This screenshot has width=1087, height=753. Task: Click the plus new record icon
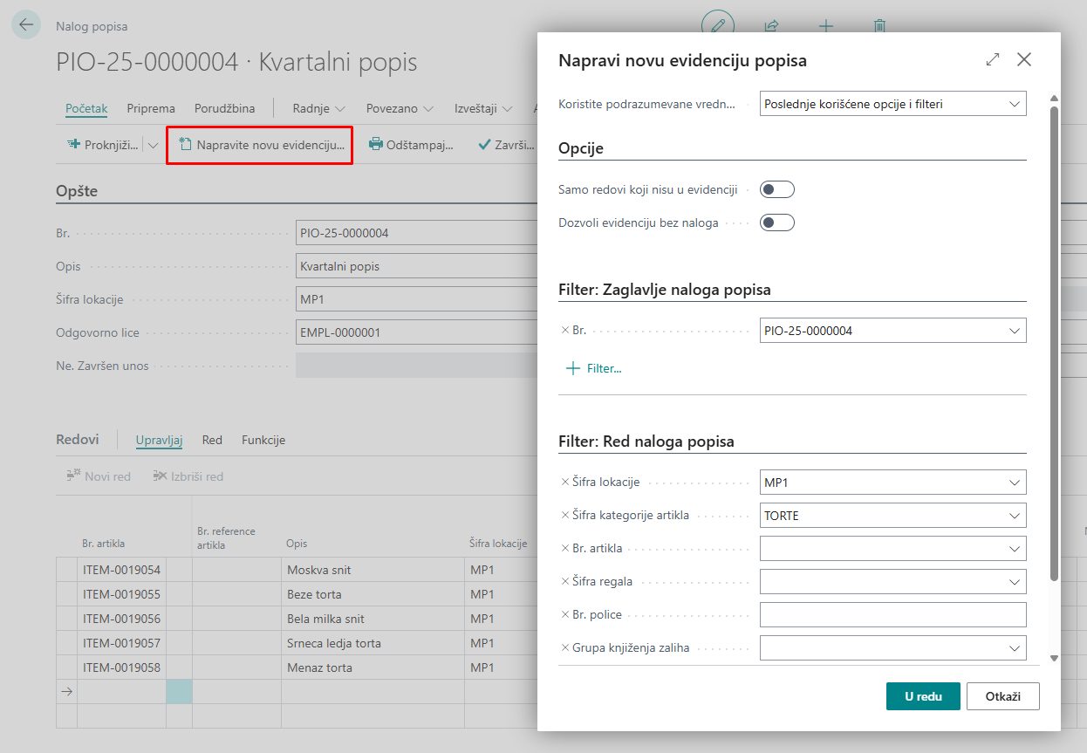click(x=825, y=25)
